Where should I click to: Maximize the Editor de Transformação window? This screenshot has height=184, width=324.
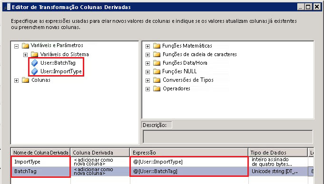click(308, 7)
